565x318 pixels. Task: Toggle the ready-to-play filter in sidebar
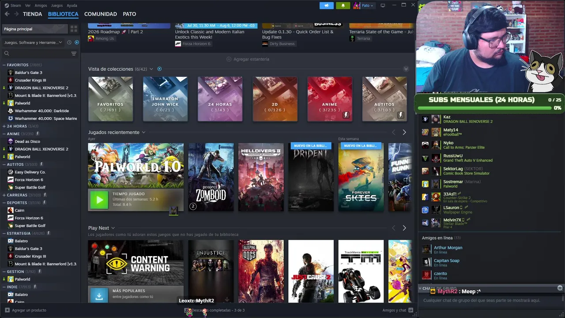coord(77,42)
